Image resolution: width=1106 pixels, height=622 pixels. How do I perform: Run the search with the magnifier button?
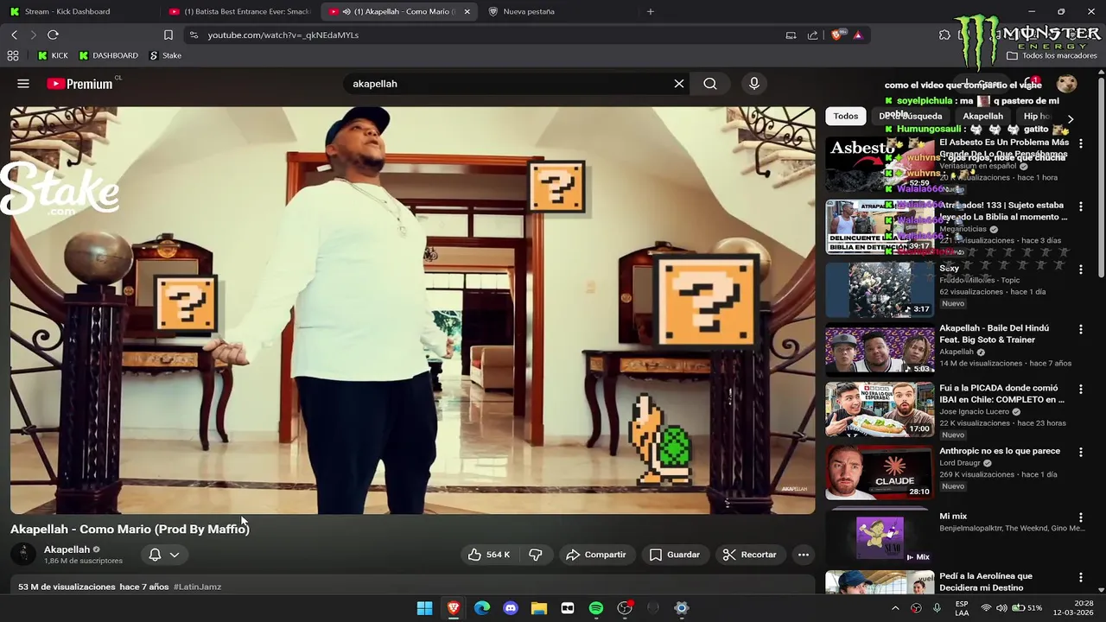(710, 84)
